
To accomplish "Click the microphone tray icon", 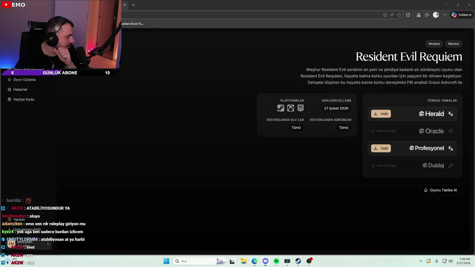I will pos(436,261).
